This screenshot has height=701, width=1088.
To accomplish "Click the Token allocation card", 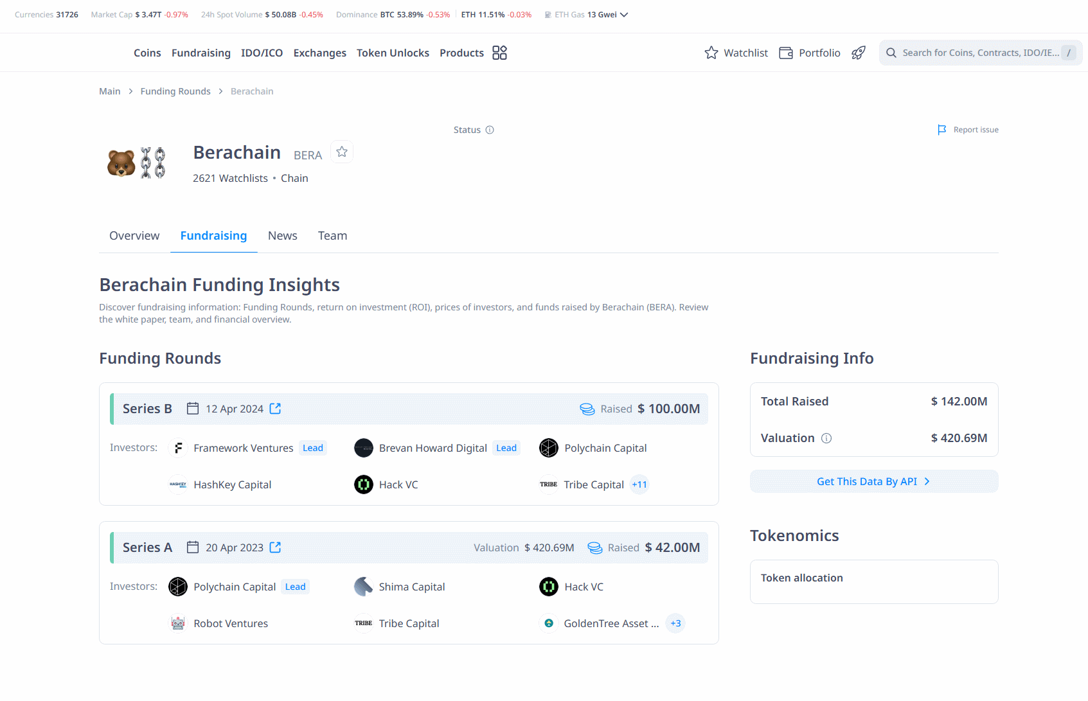I will [x=874, y=581].
